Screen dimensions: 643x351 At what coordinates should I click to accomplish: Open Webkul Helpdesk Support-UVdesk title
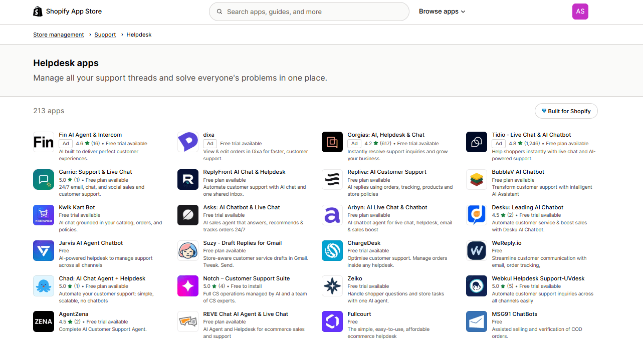click(x=538, y=278)
